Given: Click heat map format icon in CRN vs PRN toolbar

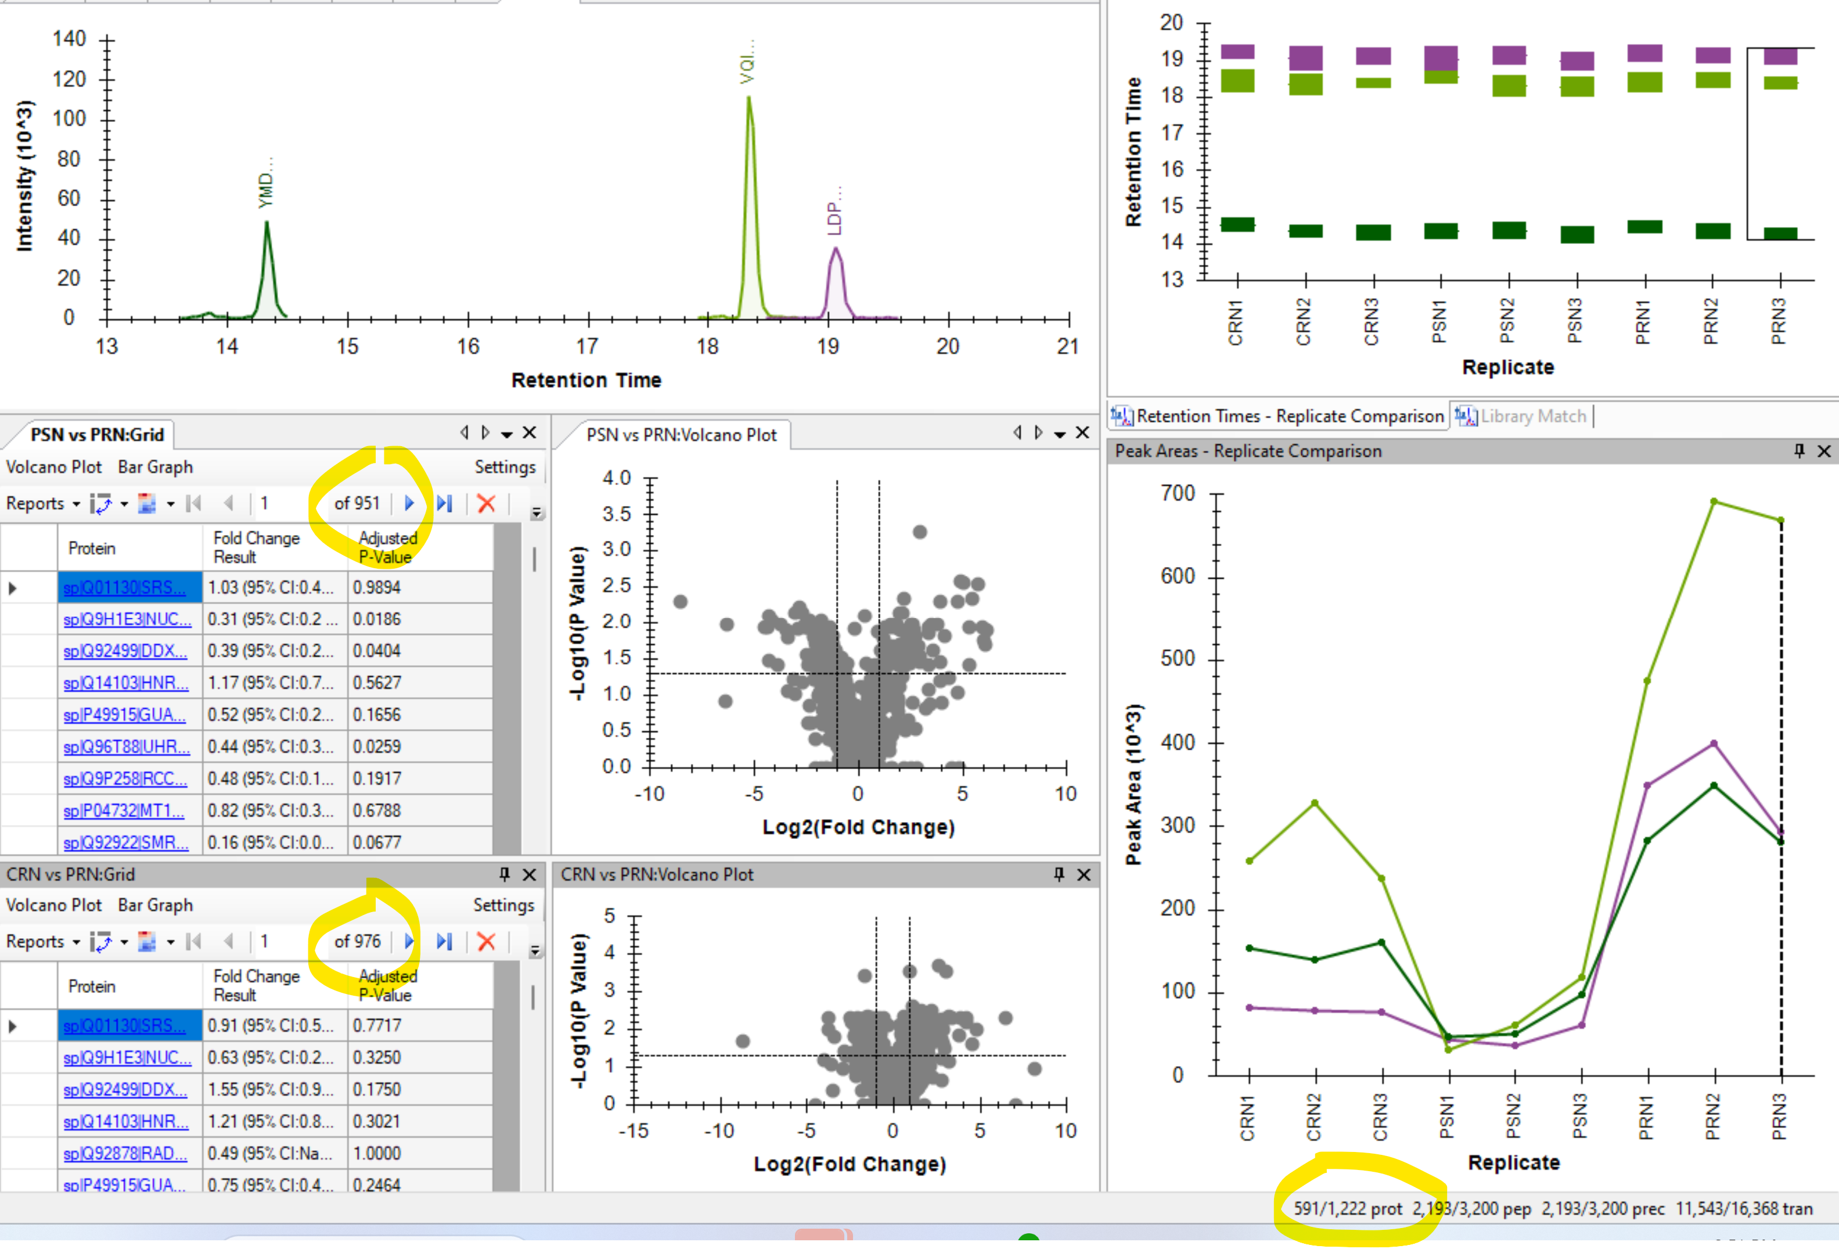Looking at the screenshot, I should [147, 941].
